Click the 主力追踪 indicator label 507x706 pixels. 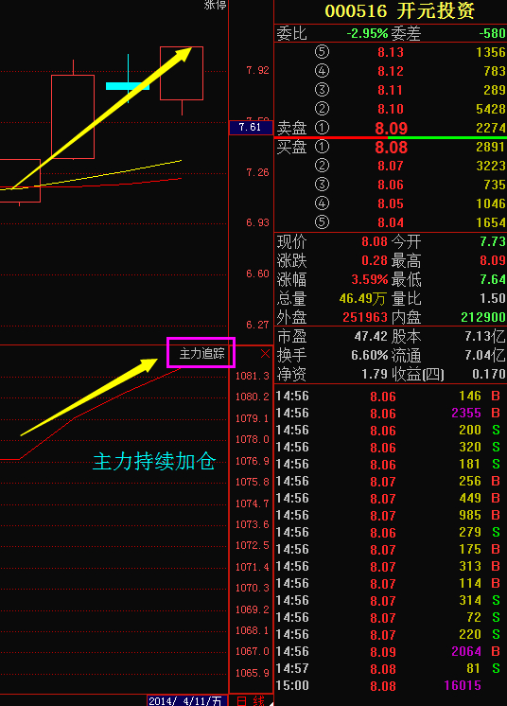click(x=201, y=353)
